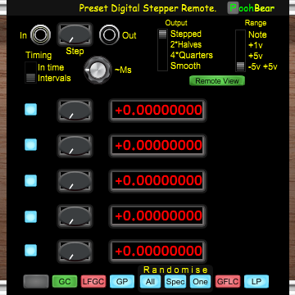Click the first row +0.00000000 display

tap(157, 111)
